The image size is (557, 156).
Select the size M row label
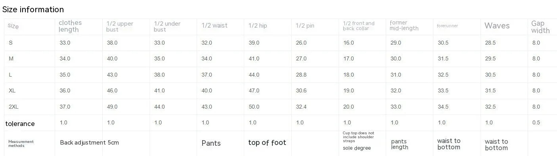11,58
